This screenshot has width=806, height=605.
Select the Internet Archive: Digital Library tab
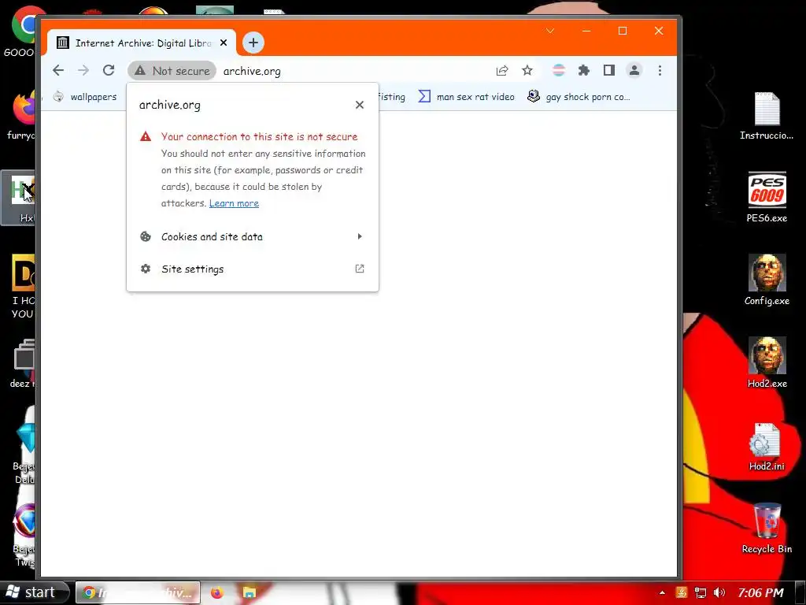142,43
